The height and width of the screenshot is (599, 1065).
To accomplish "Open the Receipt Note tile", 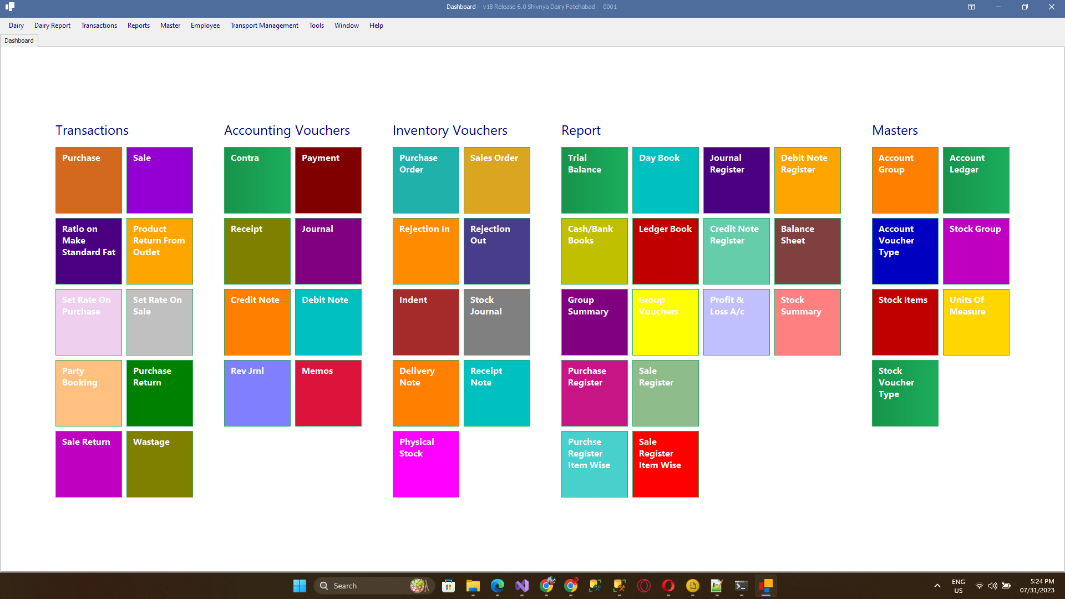I will point(497,393).
